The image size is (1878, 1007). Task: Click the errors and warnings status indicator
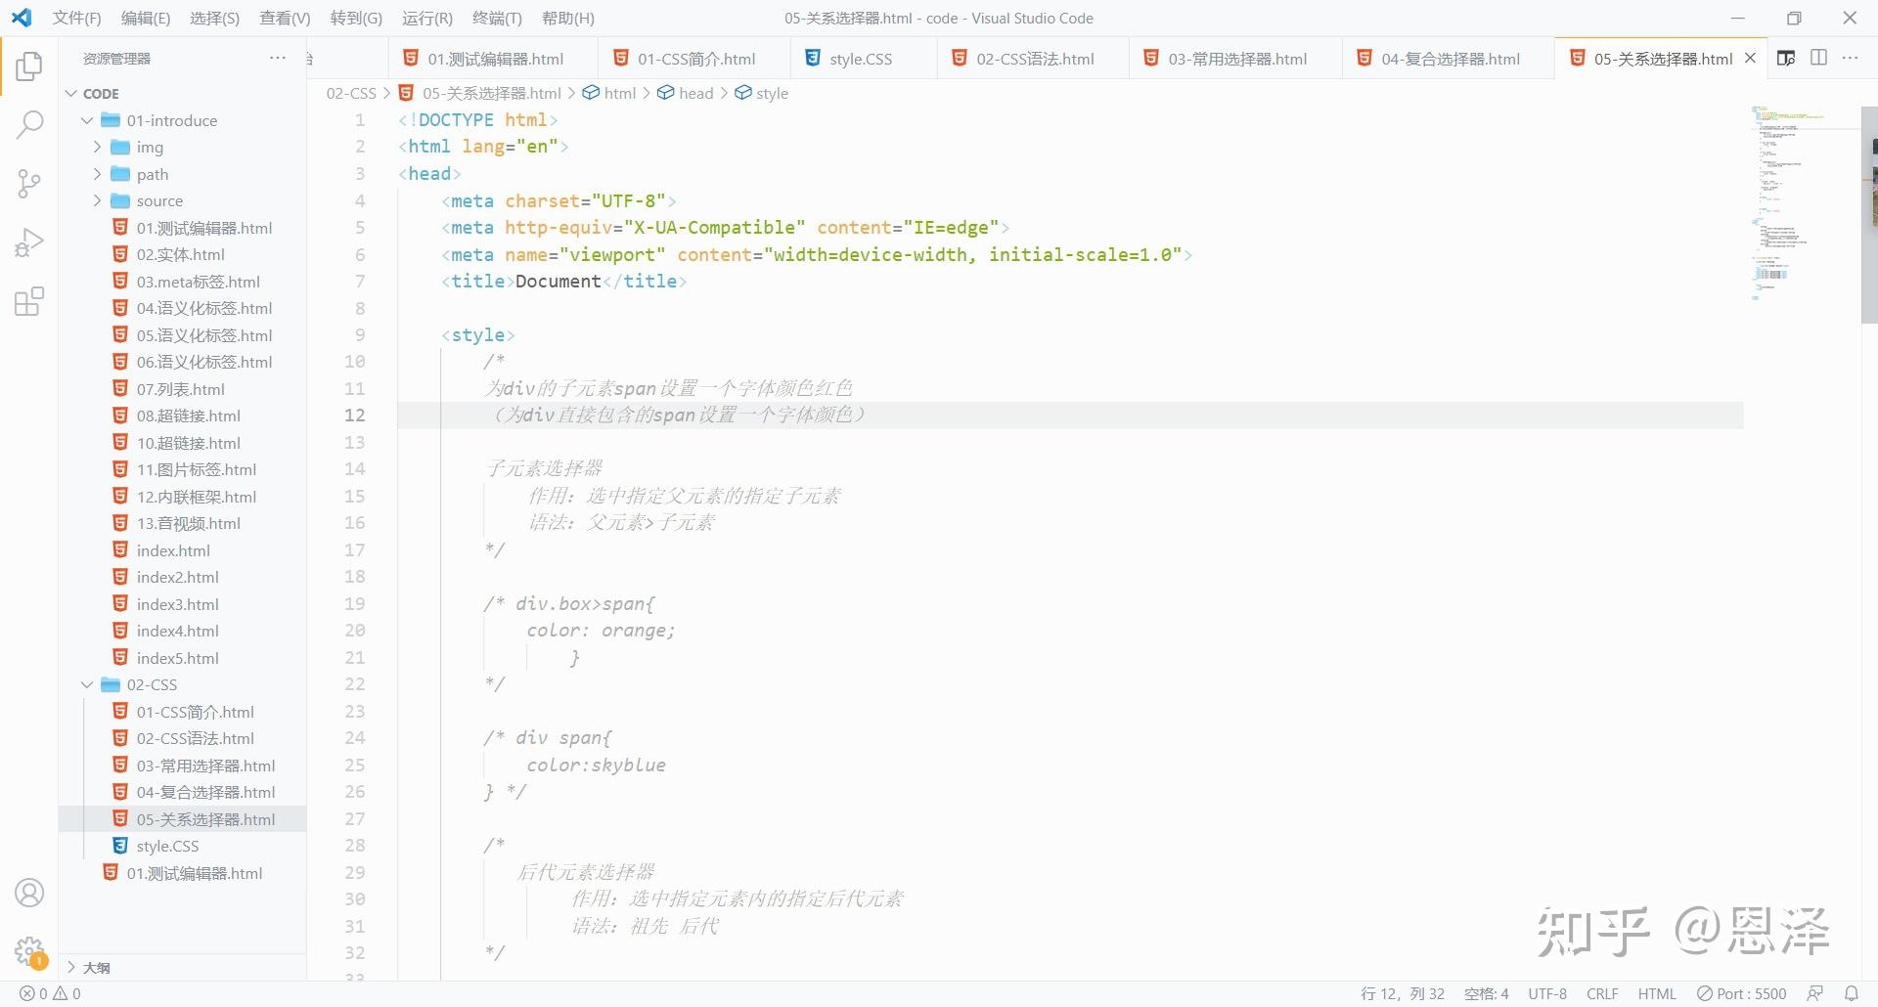(x=51, y=993)
